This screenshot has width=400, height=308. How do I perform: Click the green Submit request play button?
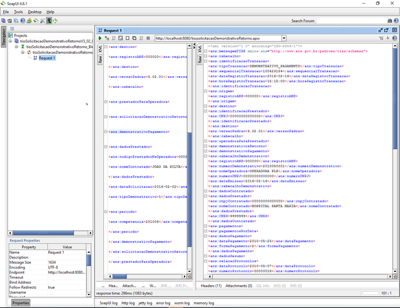coord(100,38)
